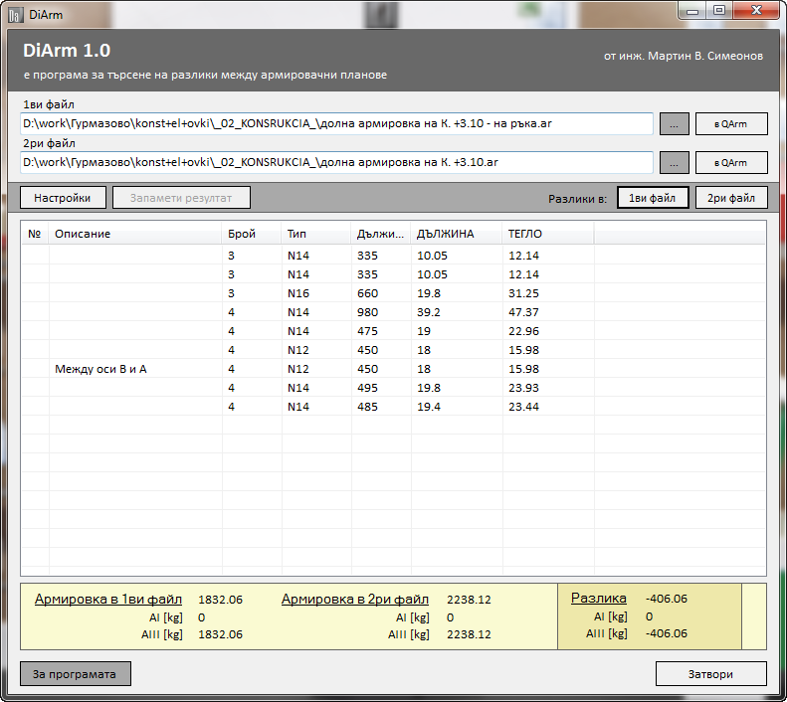The height and width of the screenshot is (702, 787).
Task: Click the second file path input field
Action: pos(336,162)
